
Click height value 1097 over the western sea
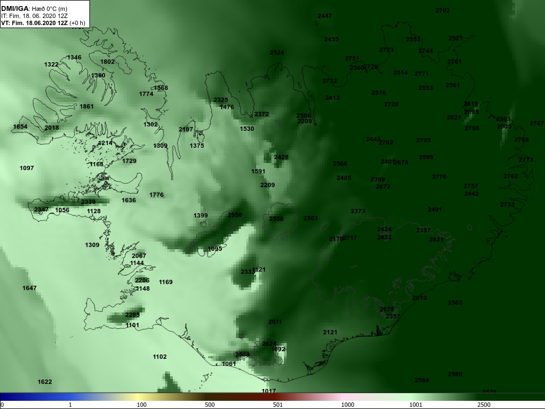(27, 168)
